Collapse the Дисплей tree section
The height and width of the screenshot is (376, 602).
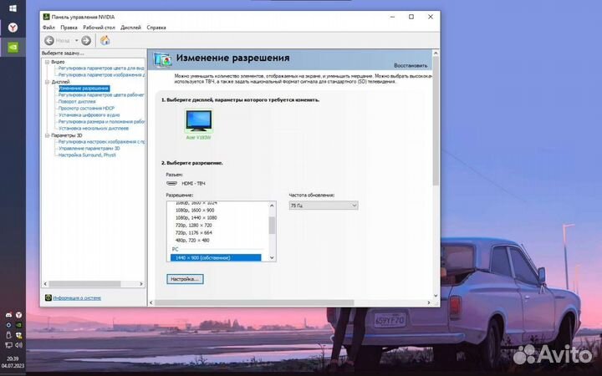tap(47, 82)
